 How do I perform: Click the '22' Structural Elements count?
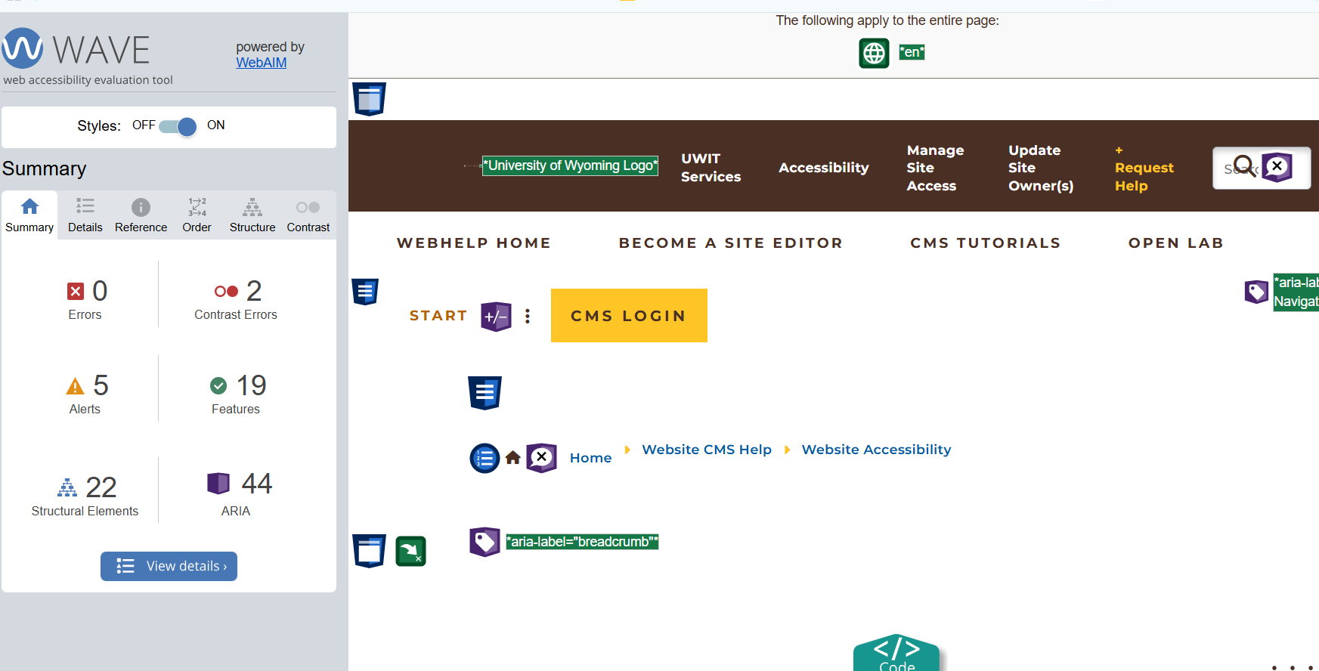(101, 487)
